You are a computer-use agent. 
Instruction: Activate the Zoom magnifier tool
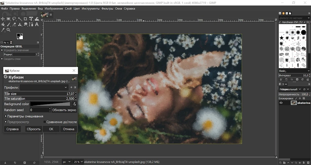coord(8,30)
